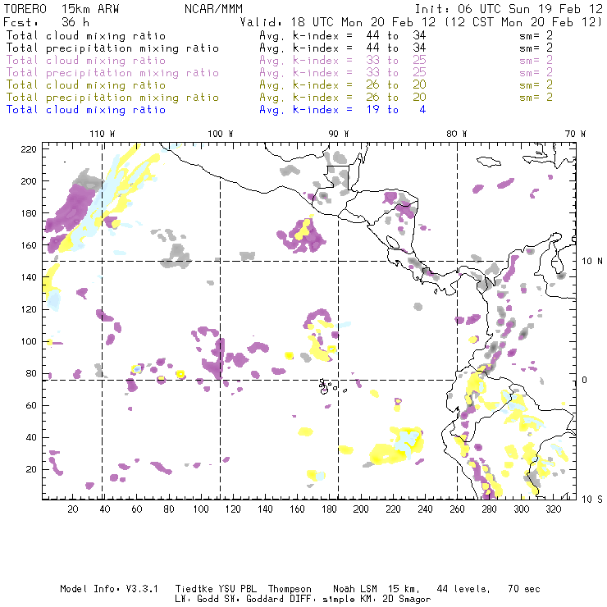Click "120" on the vertical axis

click(29, 309)
